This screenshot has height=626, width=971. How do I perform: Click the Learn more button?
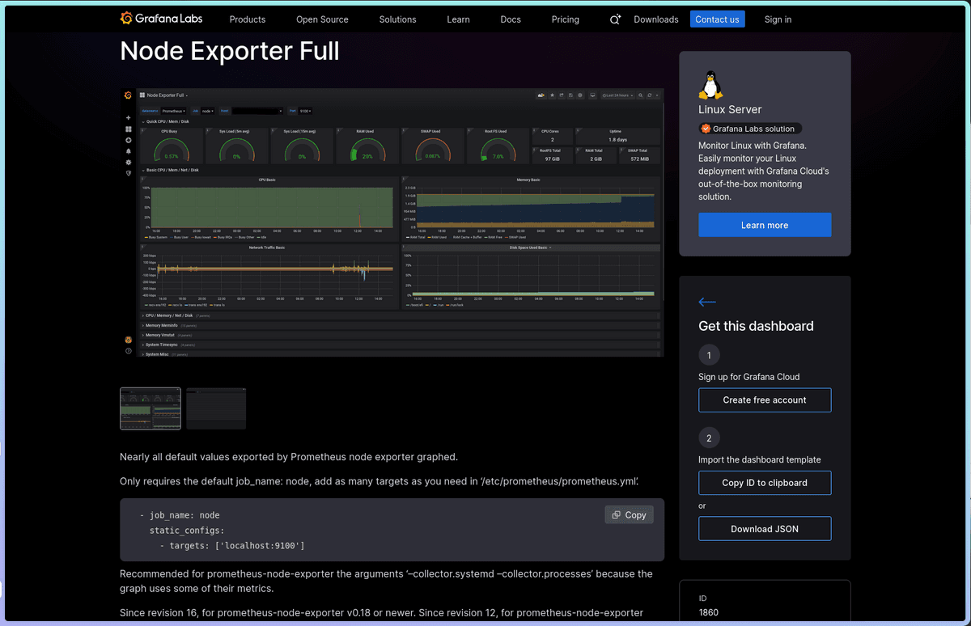765,225
